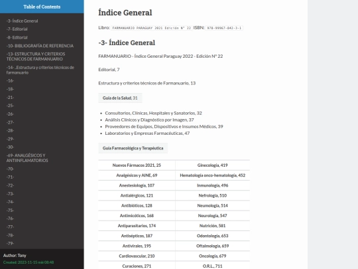Image resolution: width=358 pixels, height=269 pixels.
Task: Select sidebar entry -25-
Action: pos(10,106)
